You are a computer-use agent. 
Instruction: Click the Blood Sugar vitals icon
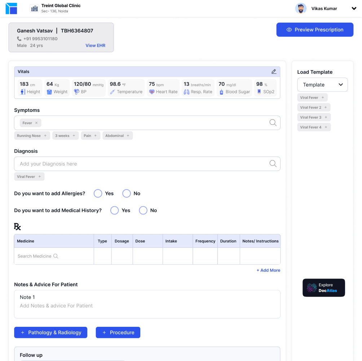tap(221, 92)
